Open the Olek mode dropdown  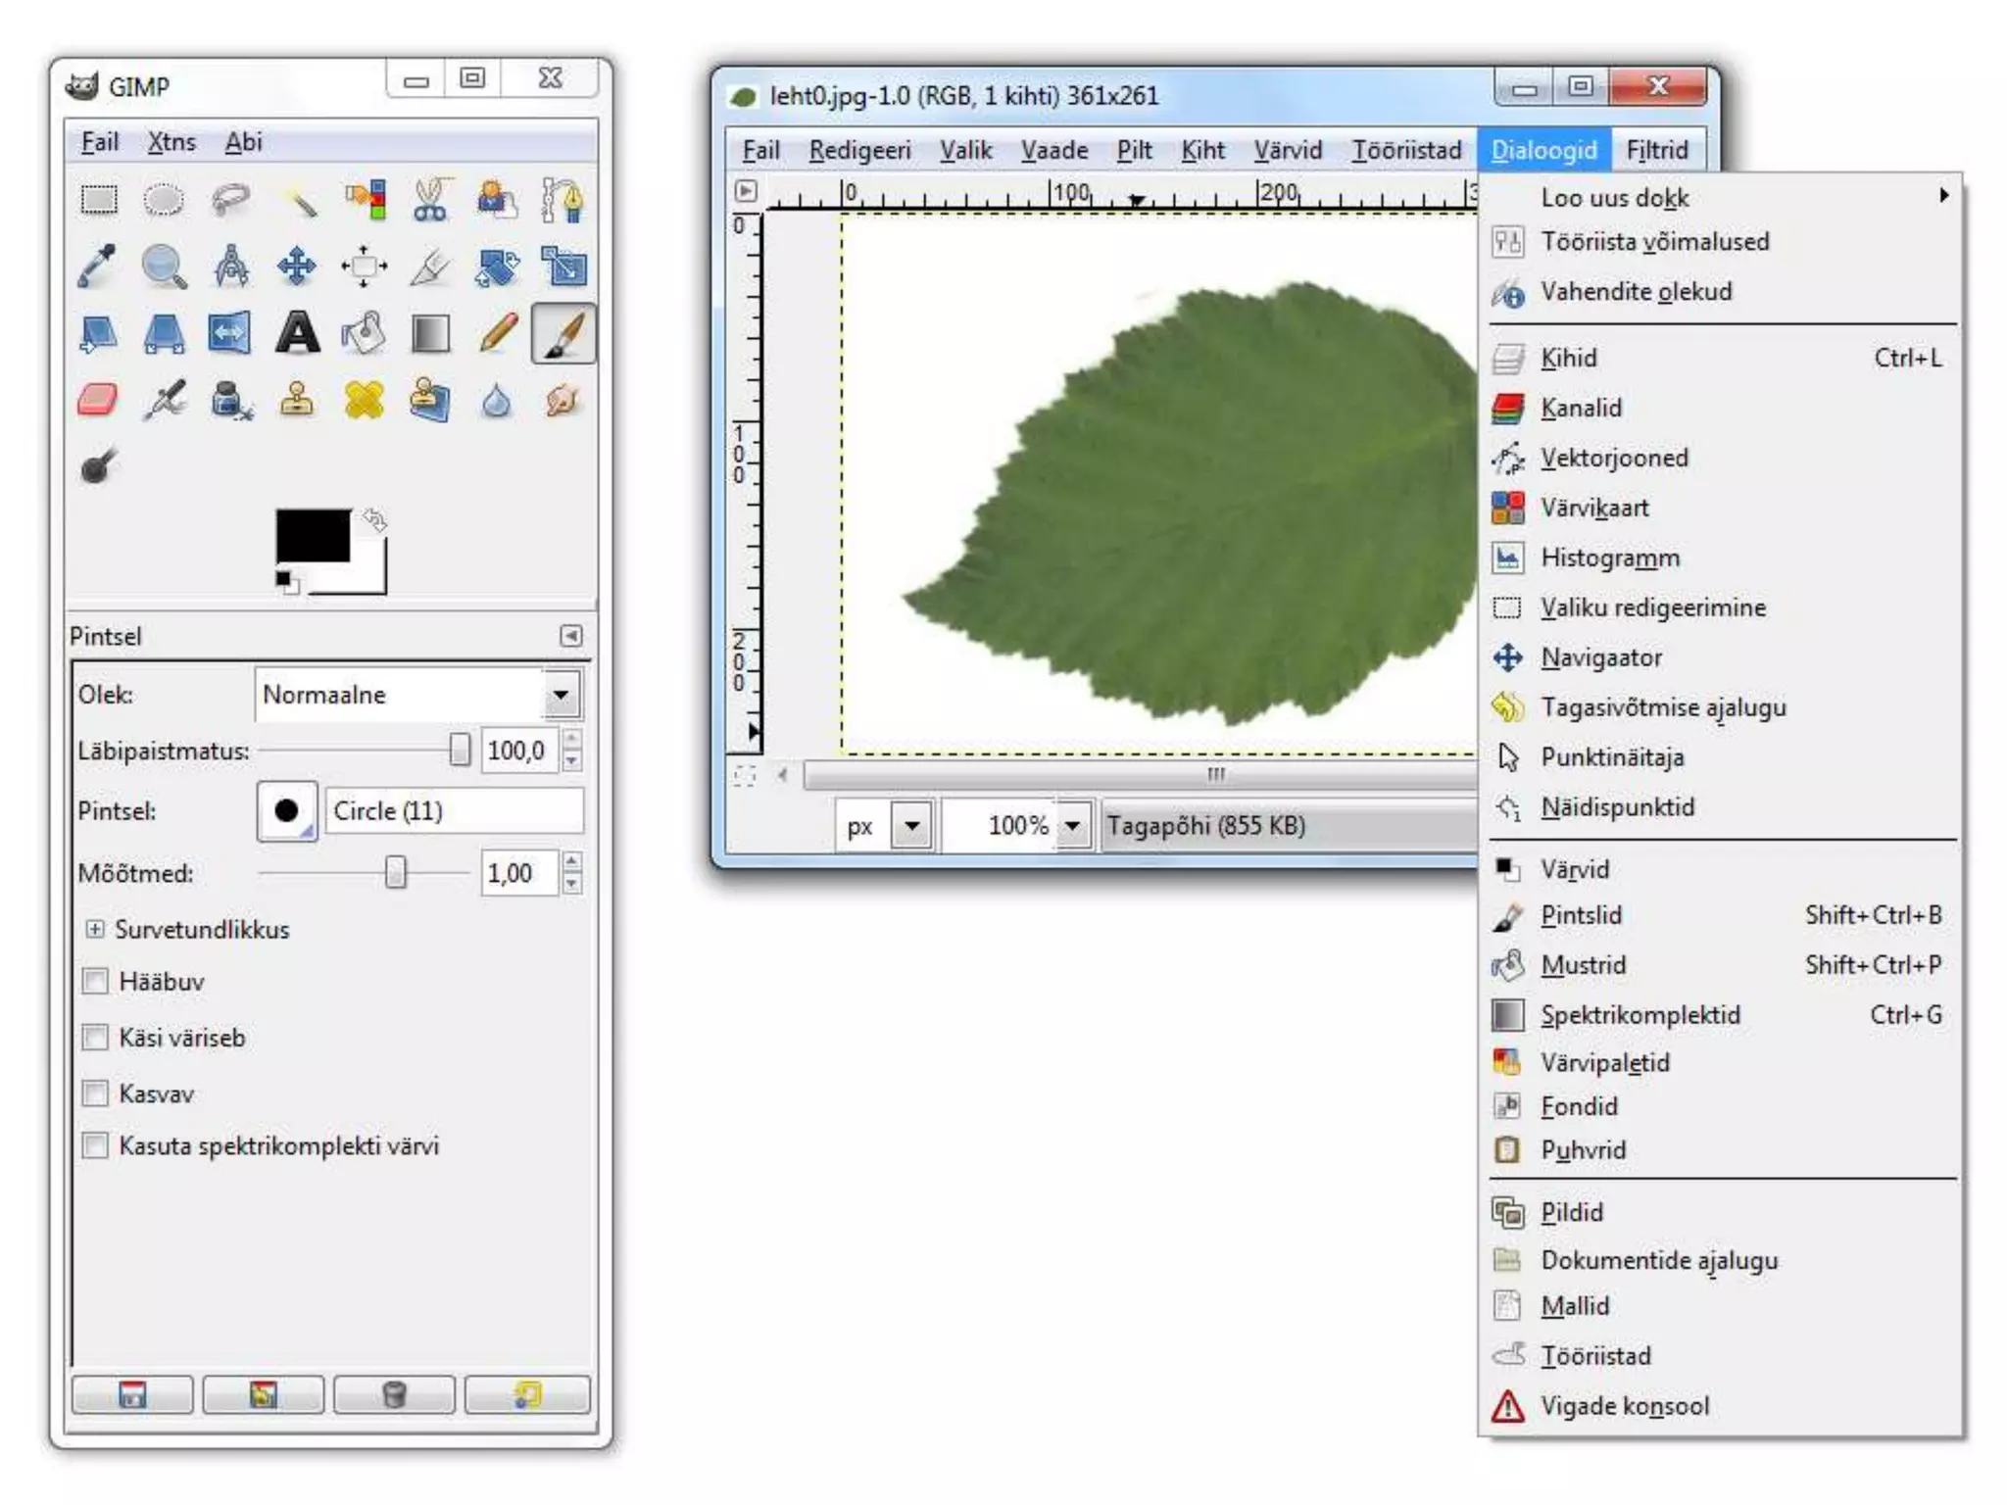[x=561, y=695]
